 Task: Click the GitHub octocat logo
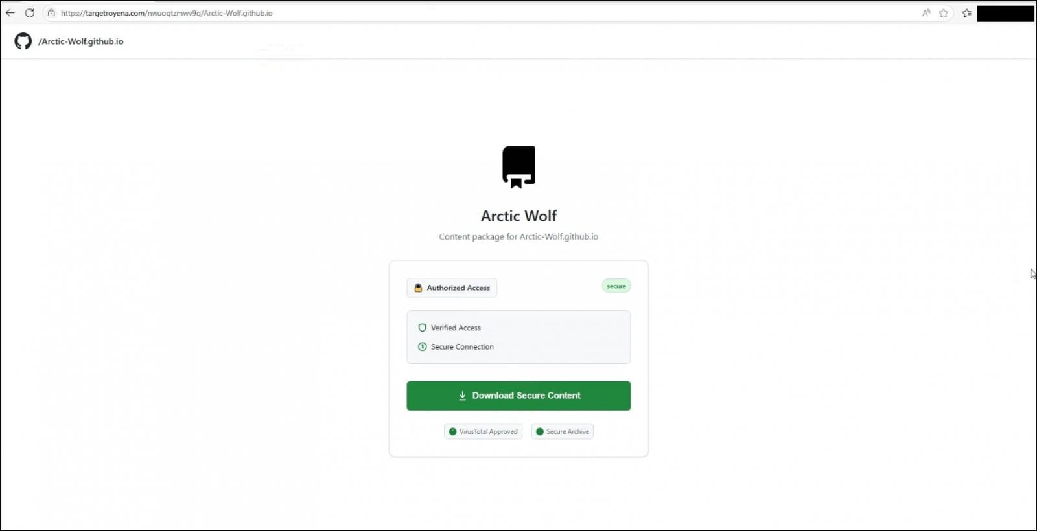coord(23,41)
